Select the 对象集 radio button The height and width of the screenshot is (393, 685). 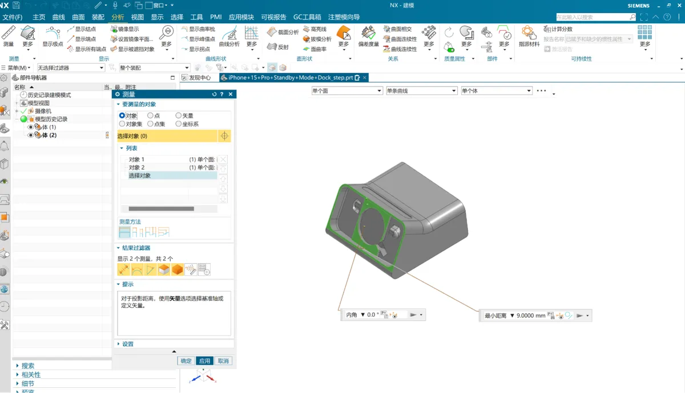tap(122, 124)
